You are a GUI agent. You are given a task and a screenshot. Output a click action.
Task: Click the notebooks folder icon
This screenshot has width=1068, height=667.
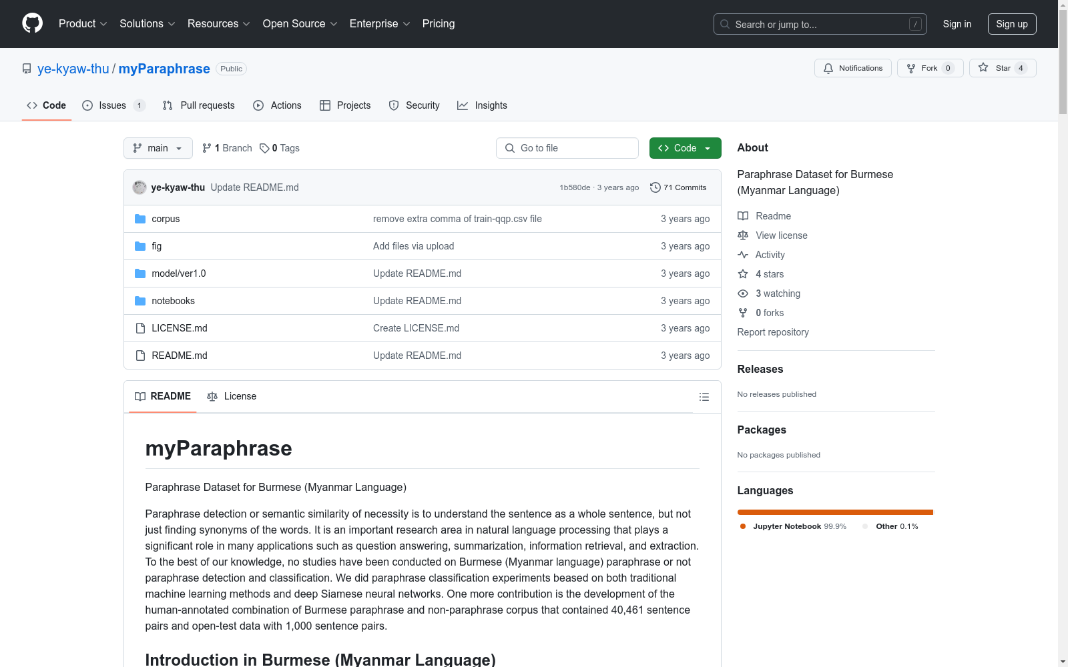(x=140, y=301)
